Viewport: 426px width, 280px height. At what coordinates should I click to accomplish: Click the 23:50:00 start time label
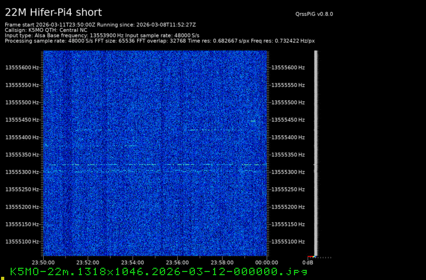pos(43,262)
